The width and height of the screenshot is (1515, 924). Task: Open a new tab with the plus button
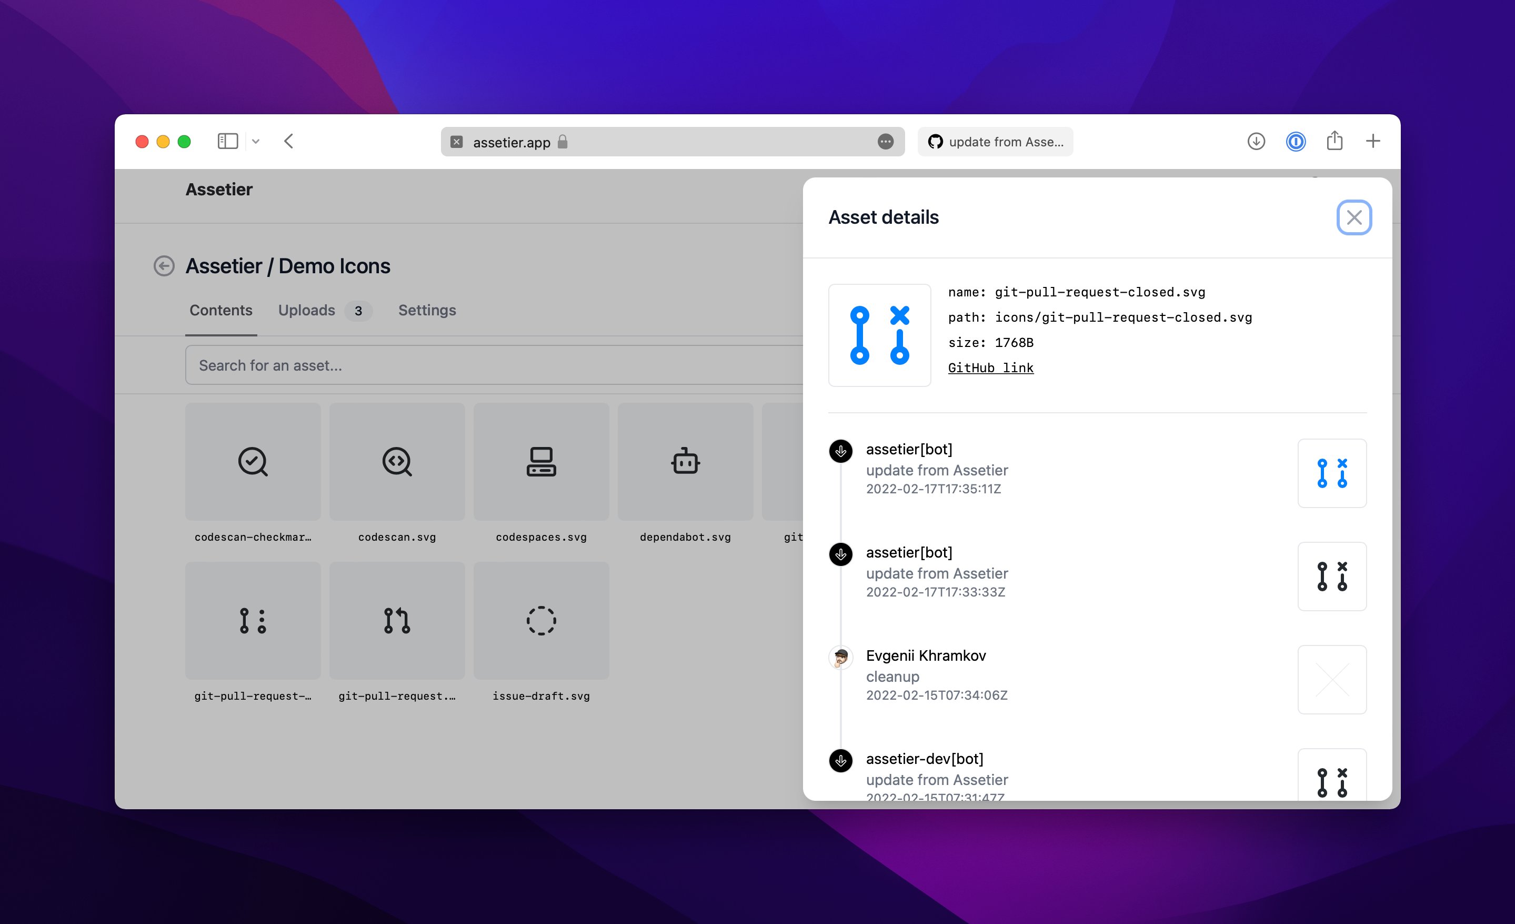pyautogui.click(x=1372, y=141)
